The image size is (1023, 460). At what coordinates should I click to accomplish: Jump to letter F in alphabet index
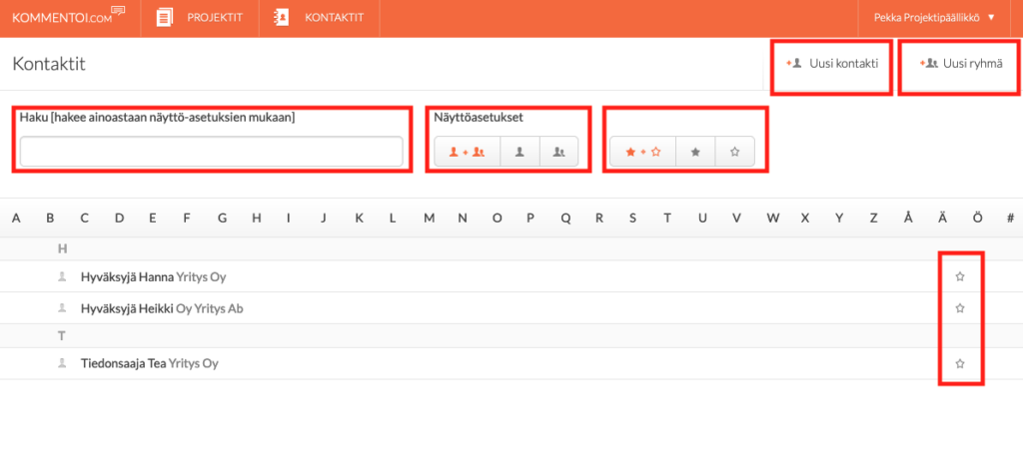(187, 219)
